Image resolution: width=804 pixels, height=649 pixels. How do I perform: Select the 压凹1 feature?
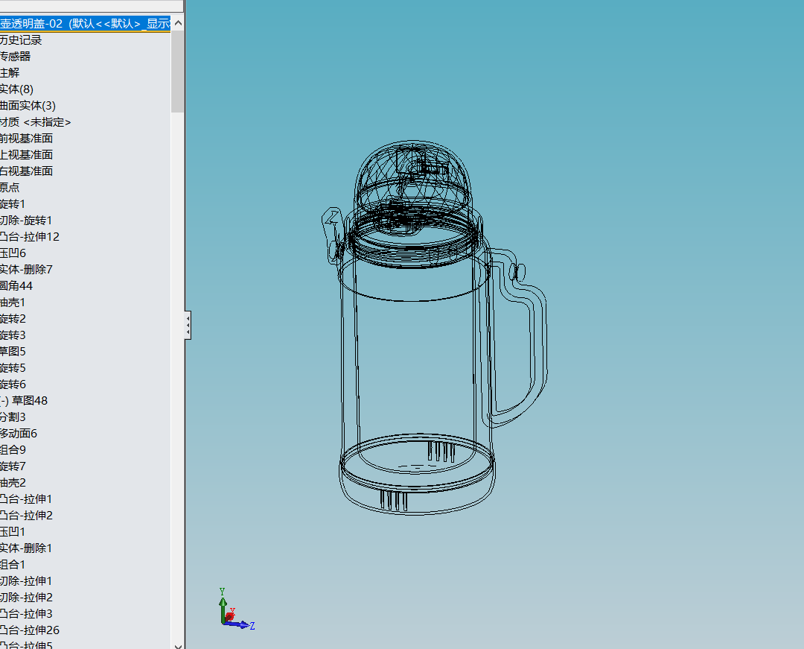point(13,531)
